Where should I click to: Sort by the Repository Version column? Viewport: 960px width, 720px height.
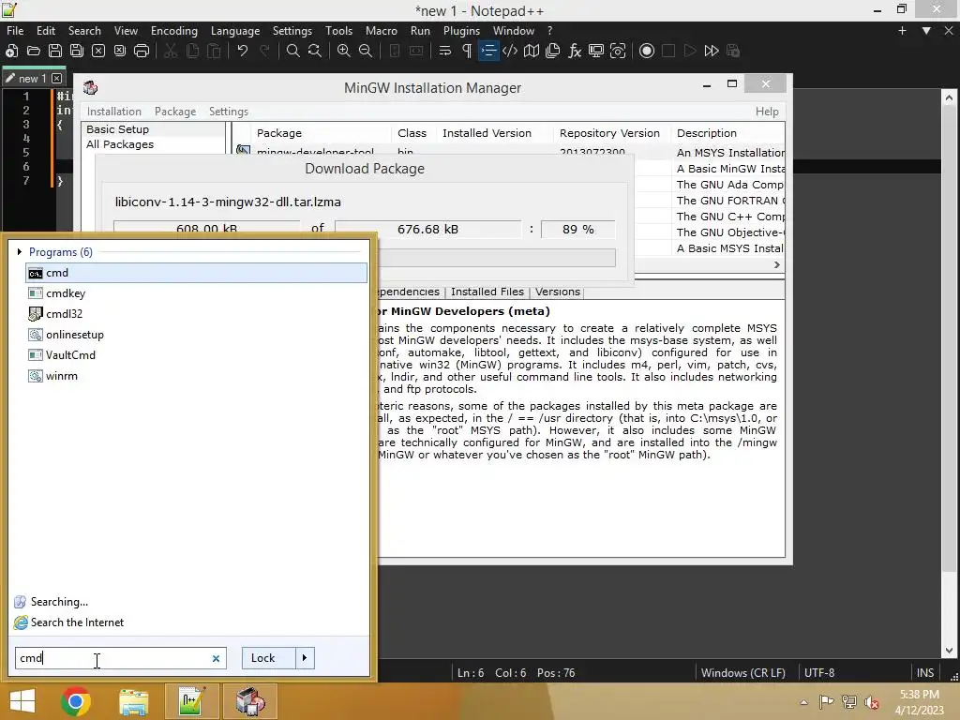pos(609,133)
